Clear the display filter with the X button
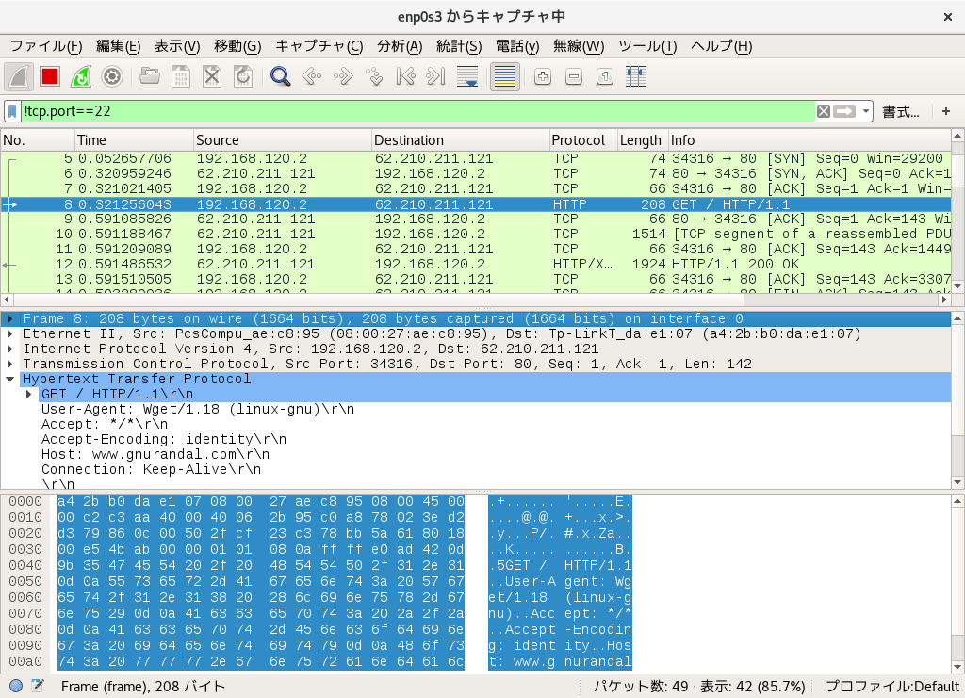This screenshot has width=965, height=698. pyautogui.click(x=825, y=110)
